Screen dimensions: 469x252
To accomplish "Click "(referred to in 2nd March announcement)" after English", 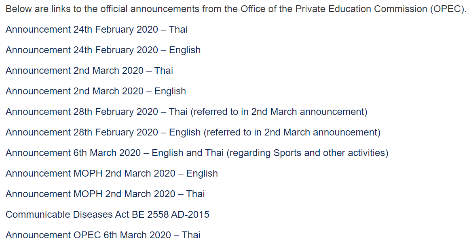I will coord(292,132).
